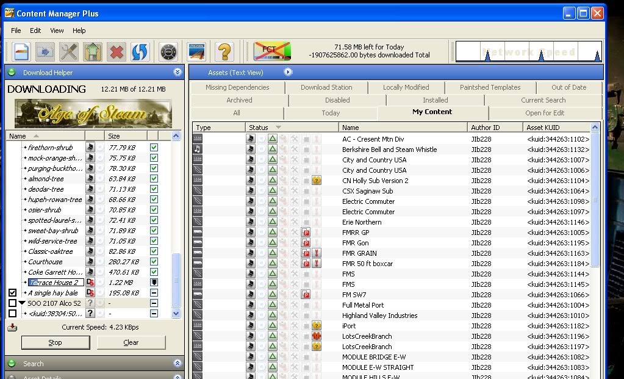Click the Age of Steam banner image
Image resolution: width=624 pixels, height=379 pixels.
coord(93,114)
